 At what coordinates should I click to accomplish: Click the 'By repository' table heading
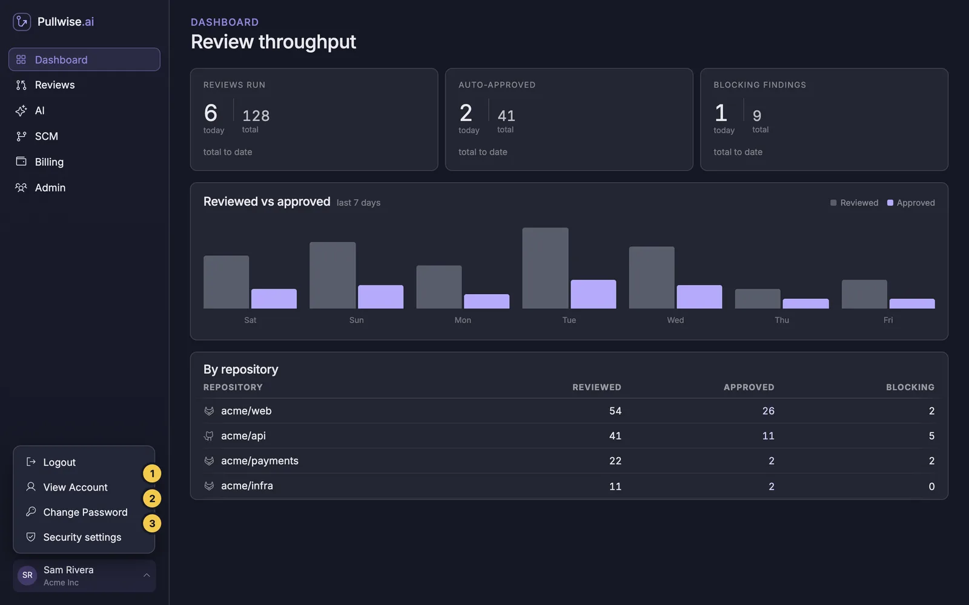(x=241, y=369)
